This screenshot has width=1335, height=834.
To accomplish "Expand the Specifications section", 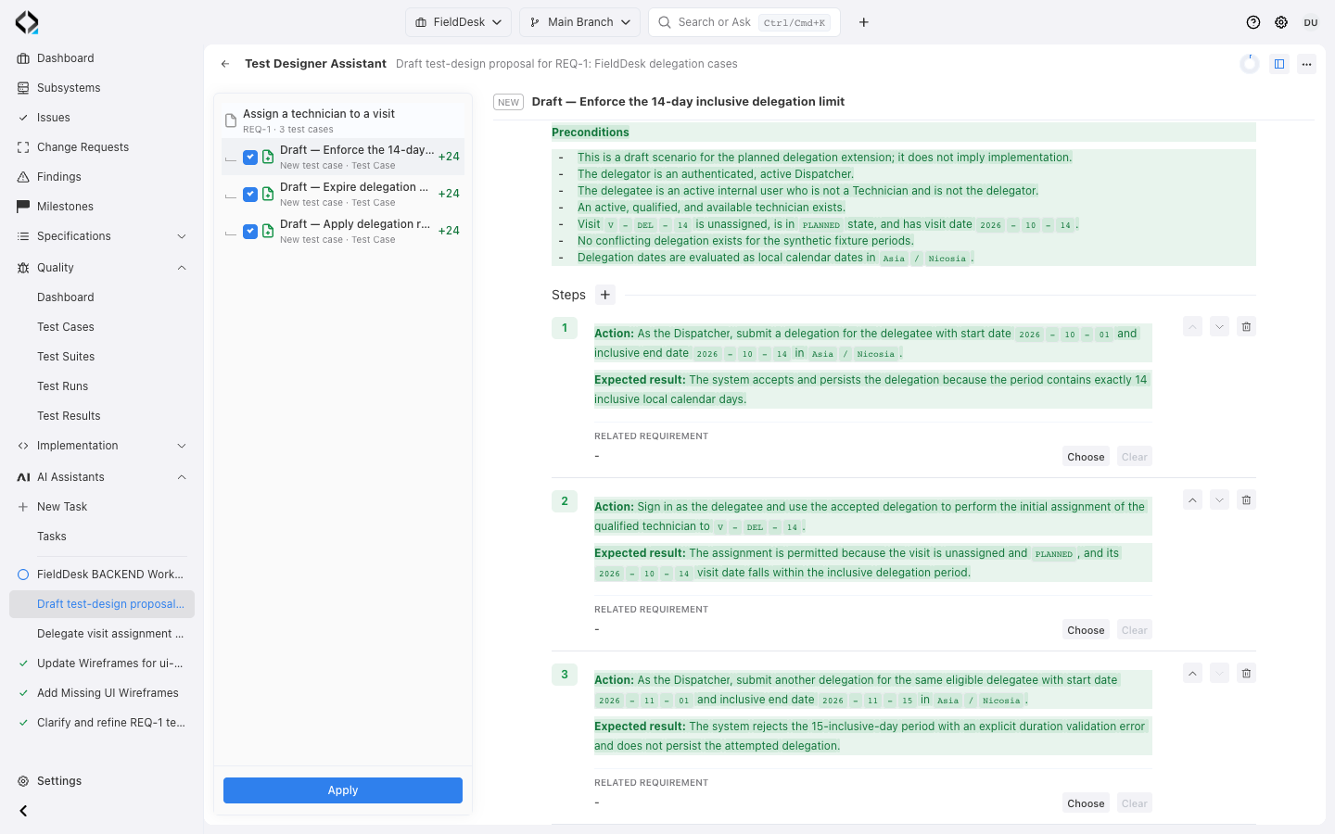I will (x=102, y=236).
